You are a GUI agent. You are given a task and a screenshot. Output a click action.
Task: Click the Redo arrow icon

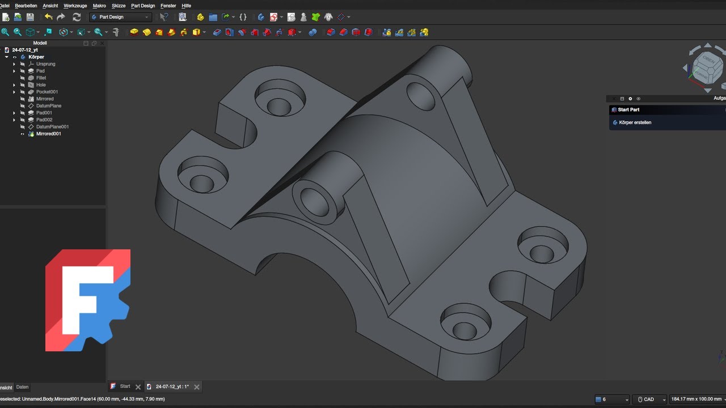(x=61, y=17)
